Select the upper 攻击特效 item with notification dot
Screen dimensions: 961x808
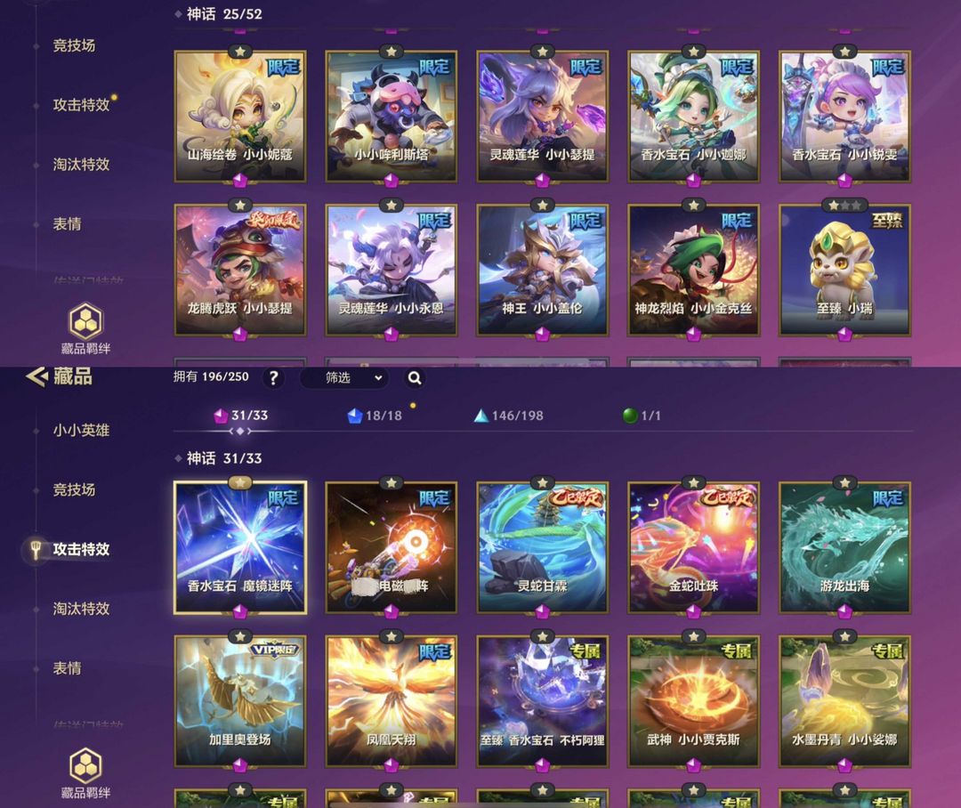point(81,105)
